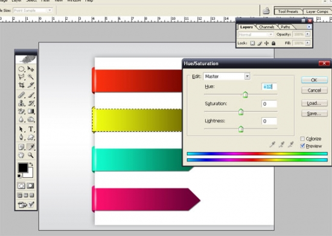Viewport: 332px width, 236px height.
Task: Select the Magic Wand tool
Action: (31, 77)
